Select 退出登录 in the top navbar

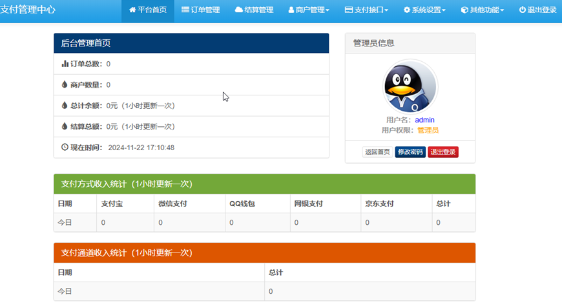[x=537, y=10]
